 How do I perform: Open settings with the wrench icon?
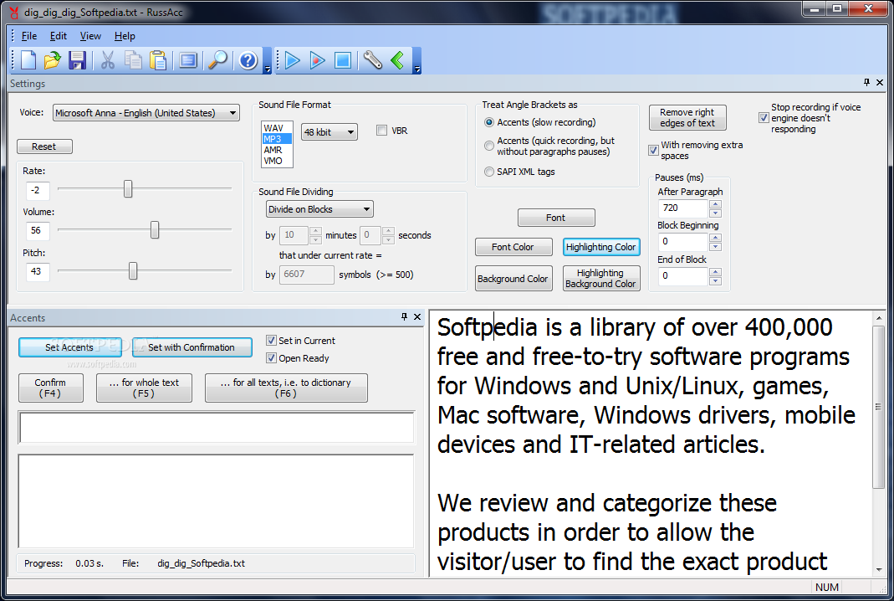pyautogui.click(x=372, y=60)
